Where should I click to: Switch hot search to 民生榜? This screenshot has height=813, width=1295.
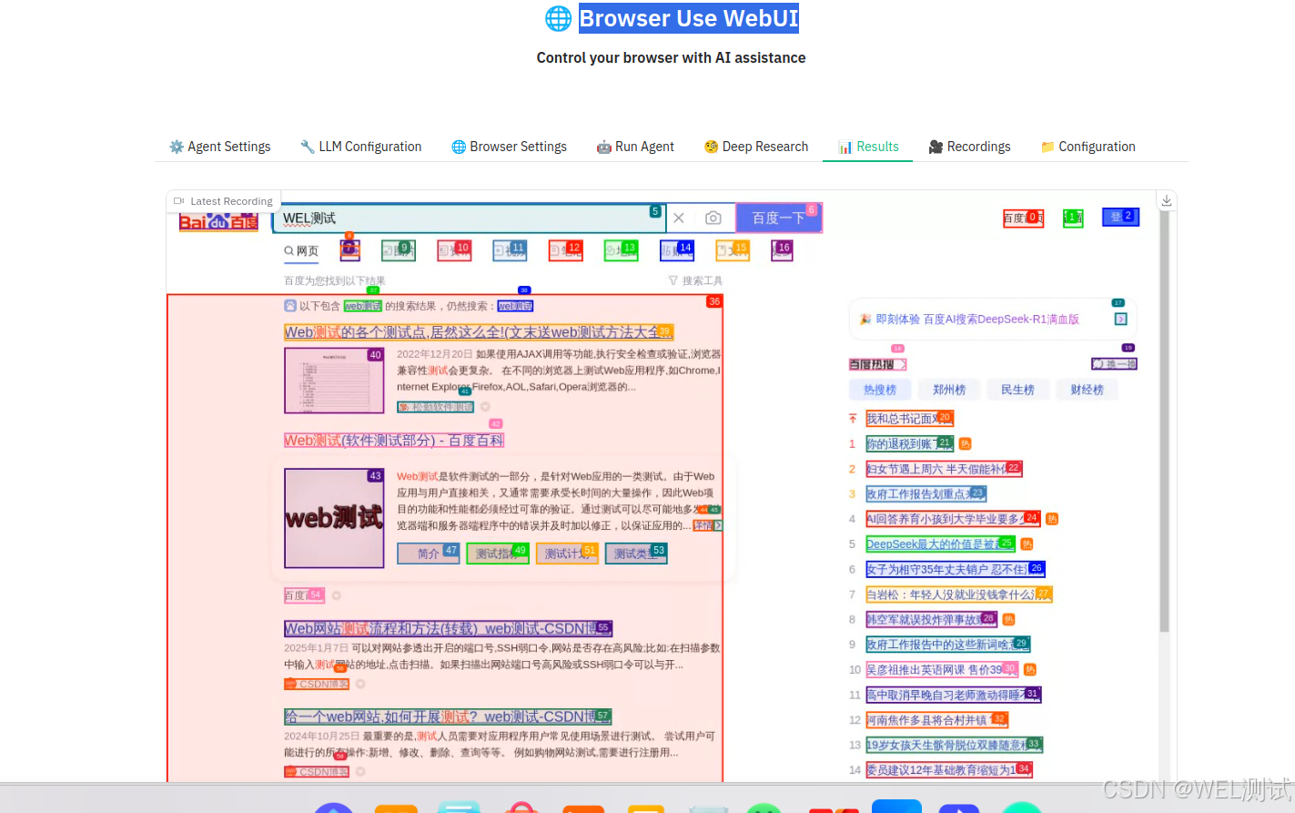[x=1017, y=390]
